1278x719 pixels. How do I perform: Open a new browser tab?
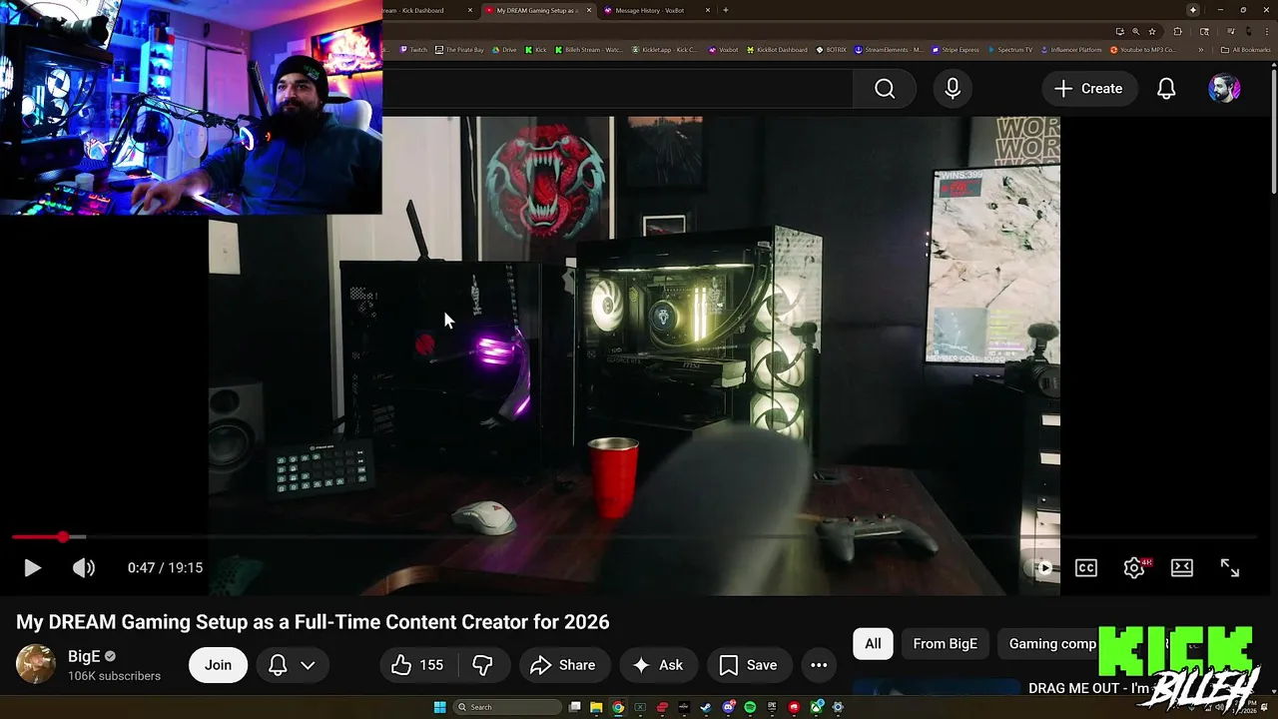click(726, 10)
